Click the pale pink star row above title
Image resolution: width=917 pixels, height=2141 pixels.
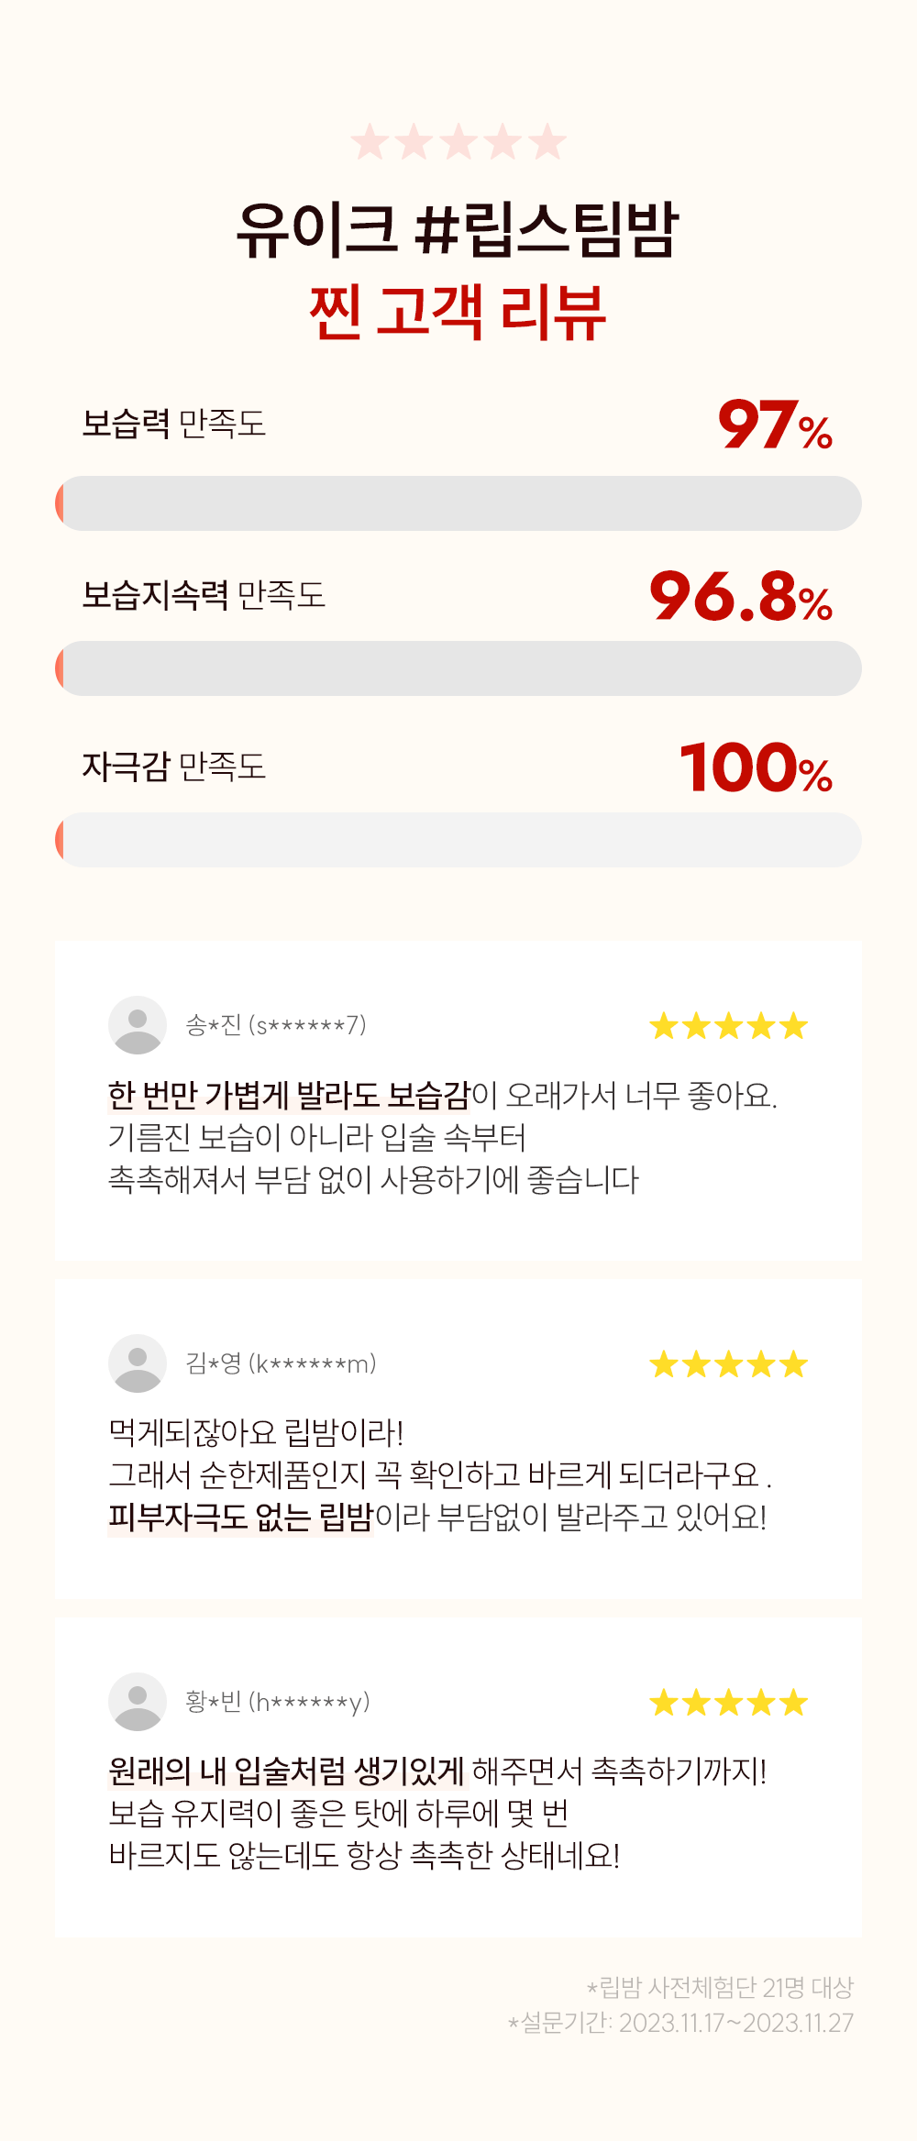coord(458,142)
